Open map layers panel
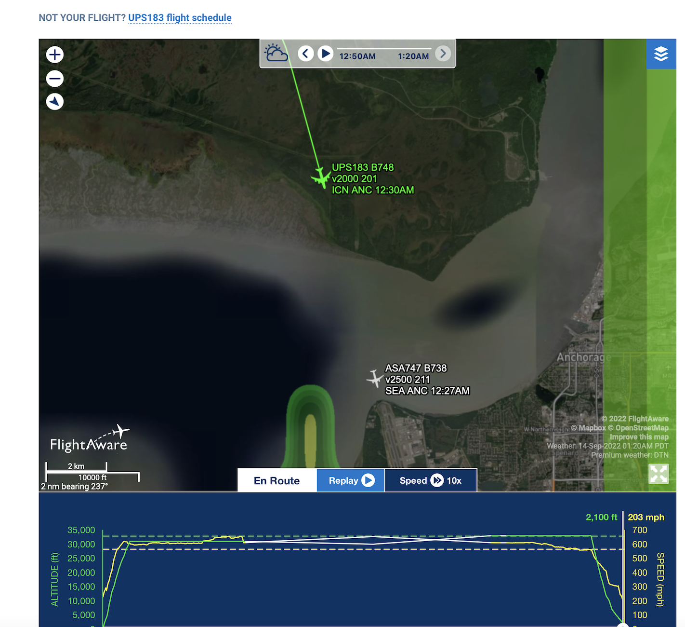Viewport: 685px width, 627px height. click(661, 54)
